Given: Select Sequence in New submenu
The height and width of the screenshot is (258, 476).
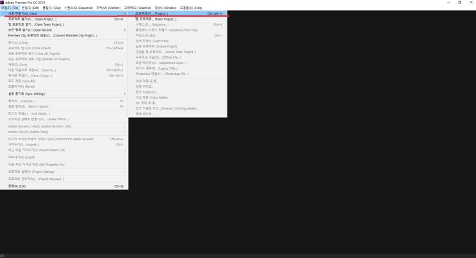Looking at the screenshot, I should pos(177,24).
